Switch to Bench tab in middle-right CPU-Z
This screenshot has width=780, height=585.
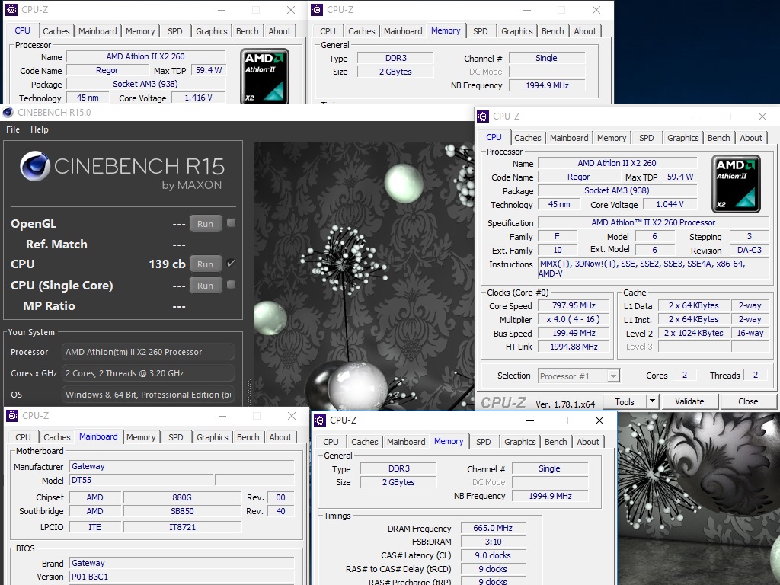click(x=719, y=138)
